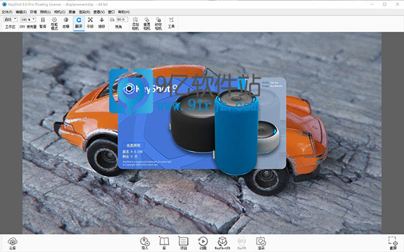Click the field of view value field
404x252 pixels.
(122, 20)
